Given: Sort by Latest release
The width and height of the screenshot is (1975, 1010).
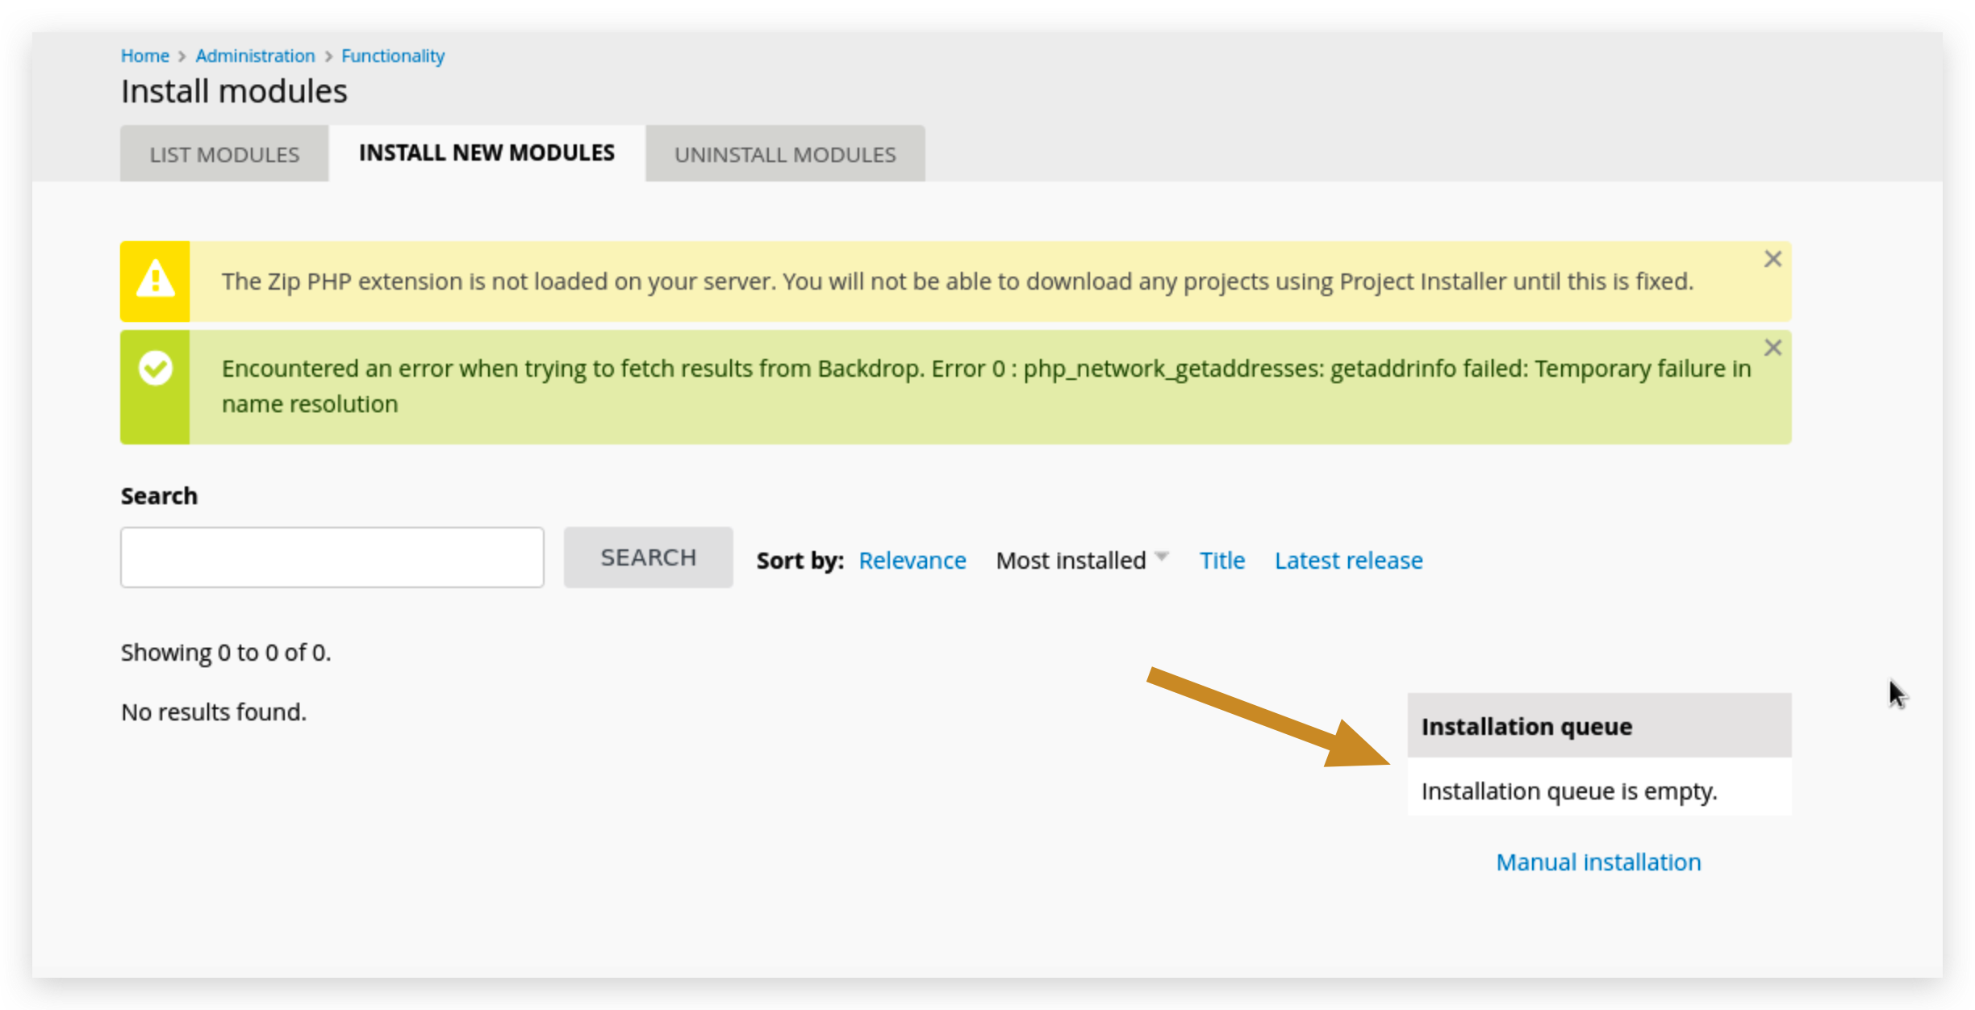Looking at the screenshot, I should tap(1348, 561).
